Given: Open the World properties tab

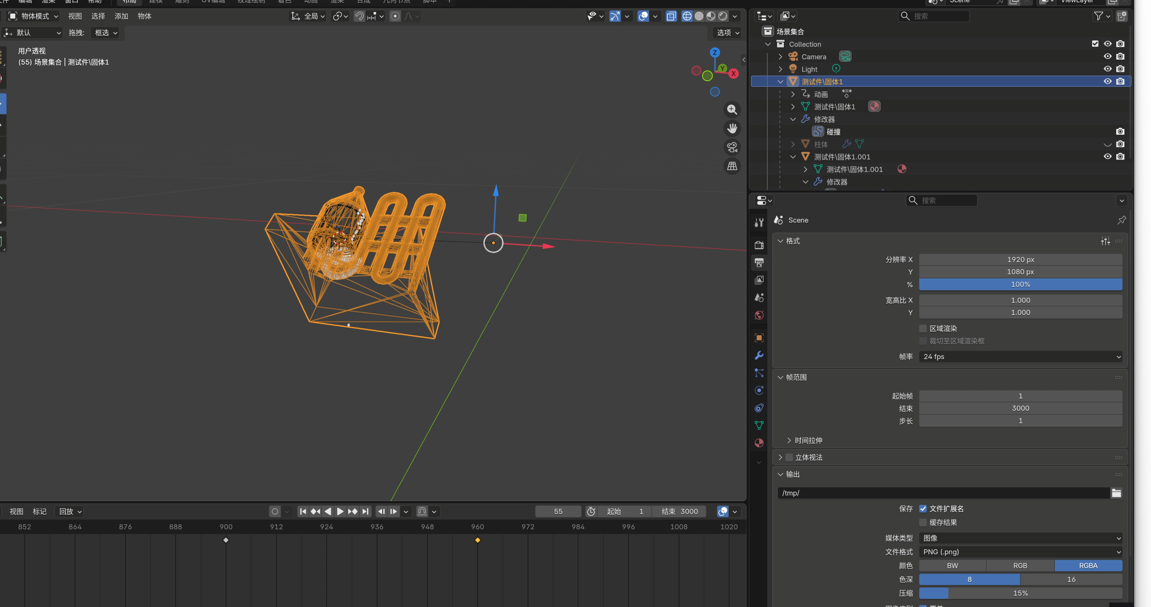Looking at the screenshot, I should pos(759,315).
